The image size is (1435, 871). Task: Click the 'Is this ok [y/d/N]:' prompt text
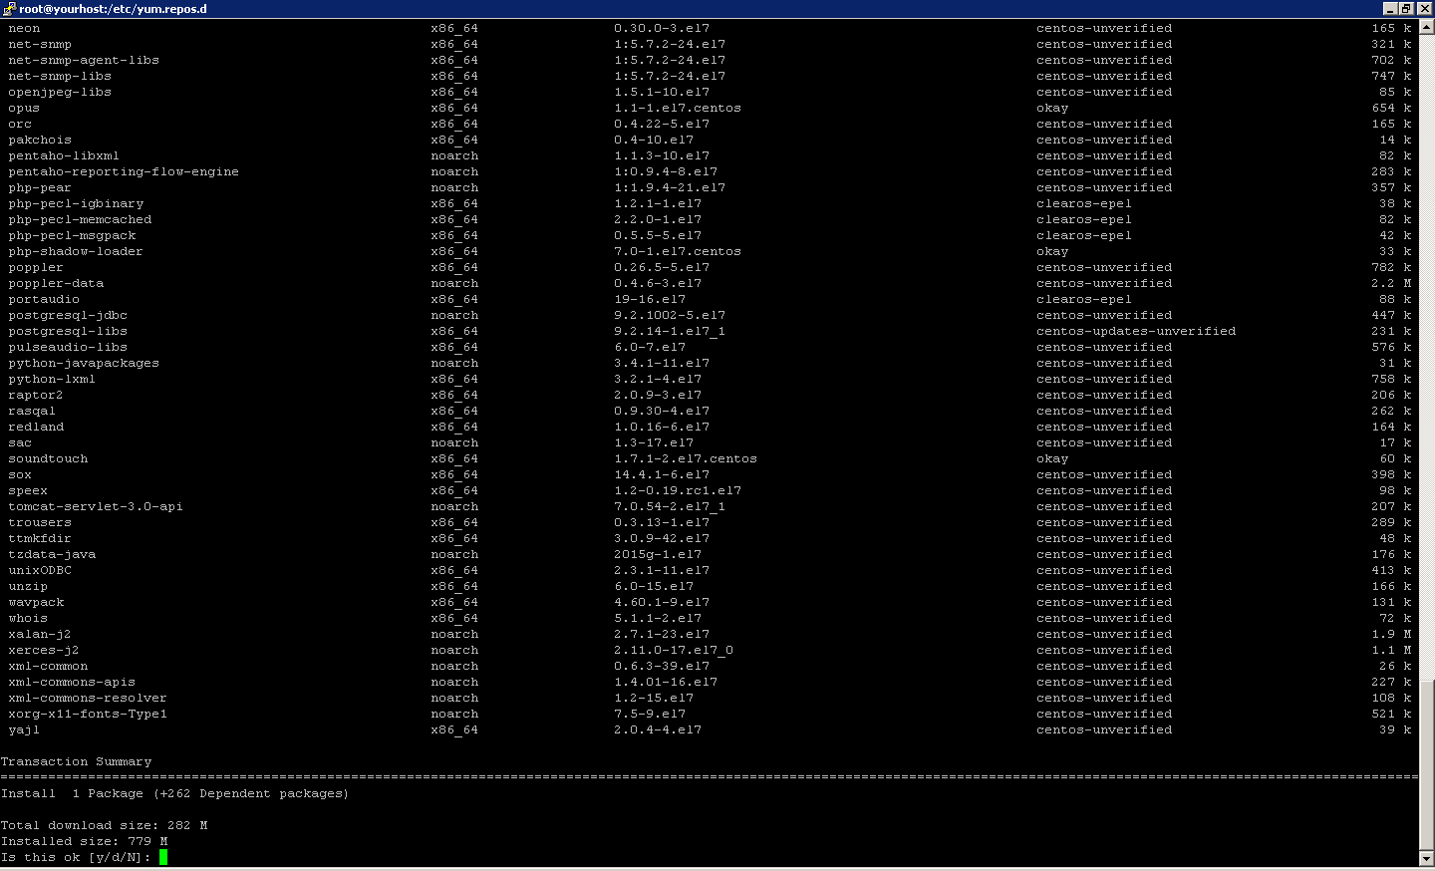(x=76, y=857)
